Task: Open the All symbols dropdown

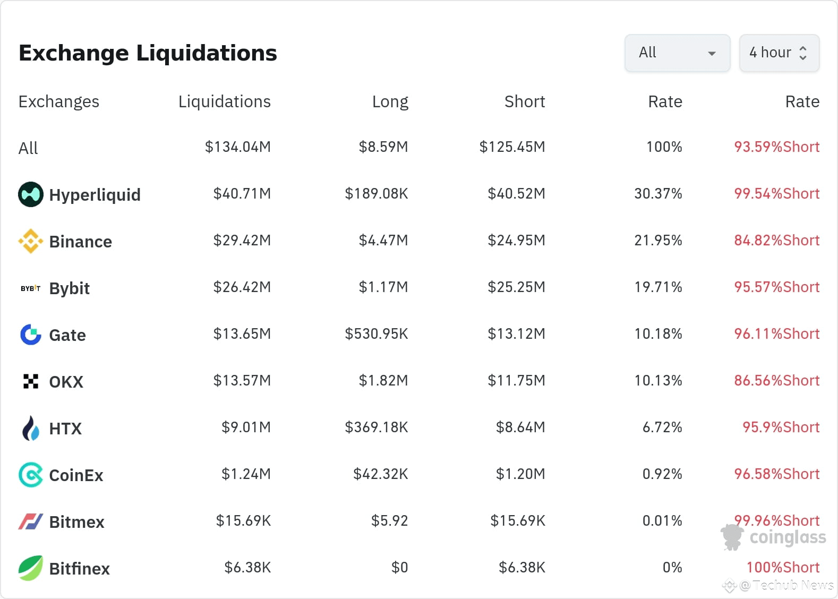Action: coord(677,53)
